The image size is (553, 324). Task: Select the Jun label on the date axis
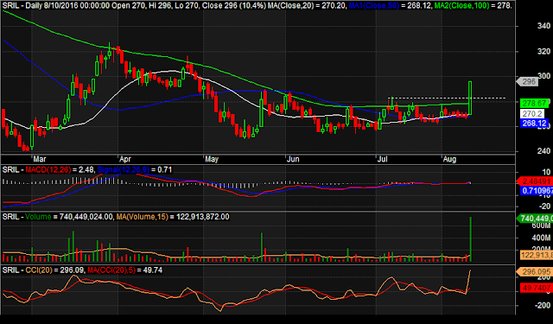pyautogui.click(x=293, y=159)
